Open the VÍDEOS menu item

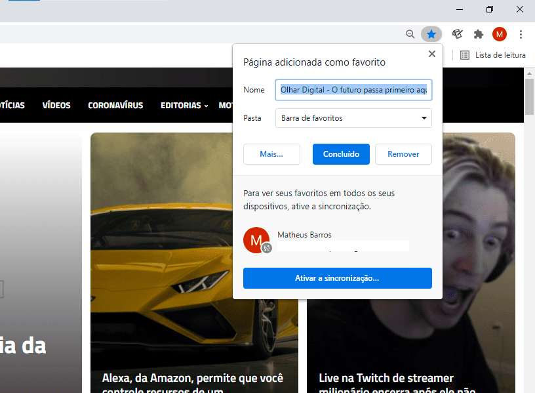56,105
